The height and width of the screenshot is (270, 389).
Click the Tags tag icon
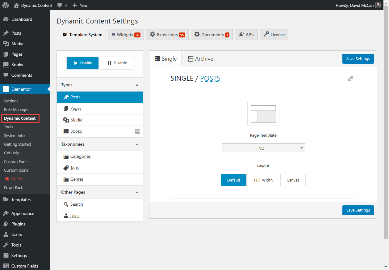[x=66, y=168]
